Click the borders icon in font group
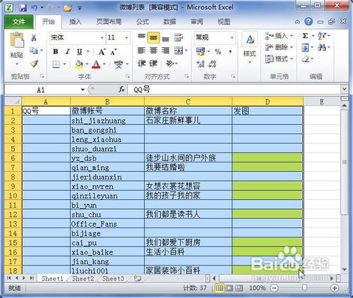 coord(56,64)
